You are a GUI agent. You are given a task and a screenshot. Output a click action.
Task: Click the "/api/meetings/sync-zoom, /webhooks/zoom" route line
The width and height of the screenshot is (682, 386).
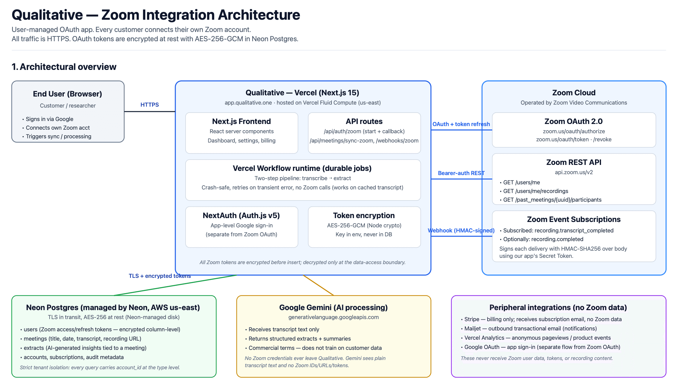pos(364,140)
